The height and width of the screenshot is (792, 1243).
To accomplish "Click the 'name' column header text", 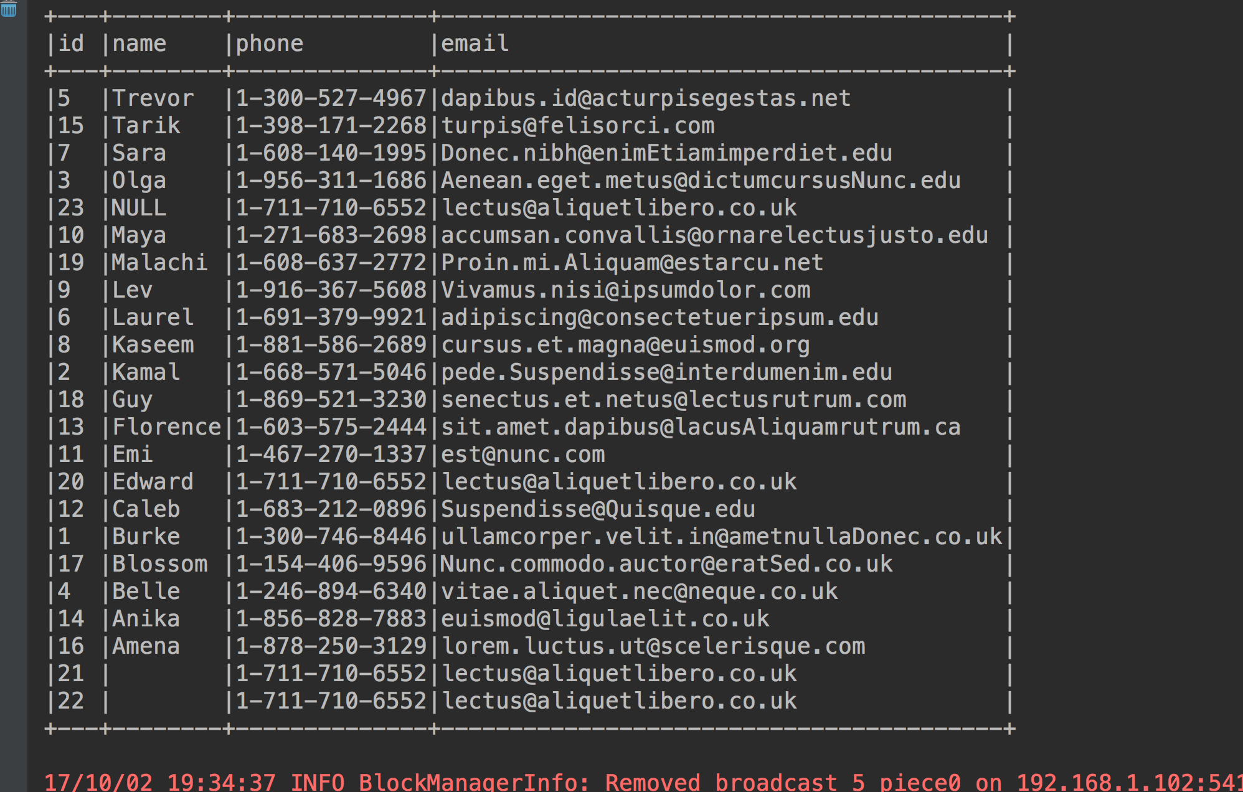I will coord(139,44).
